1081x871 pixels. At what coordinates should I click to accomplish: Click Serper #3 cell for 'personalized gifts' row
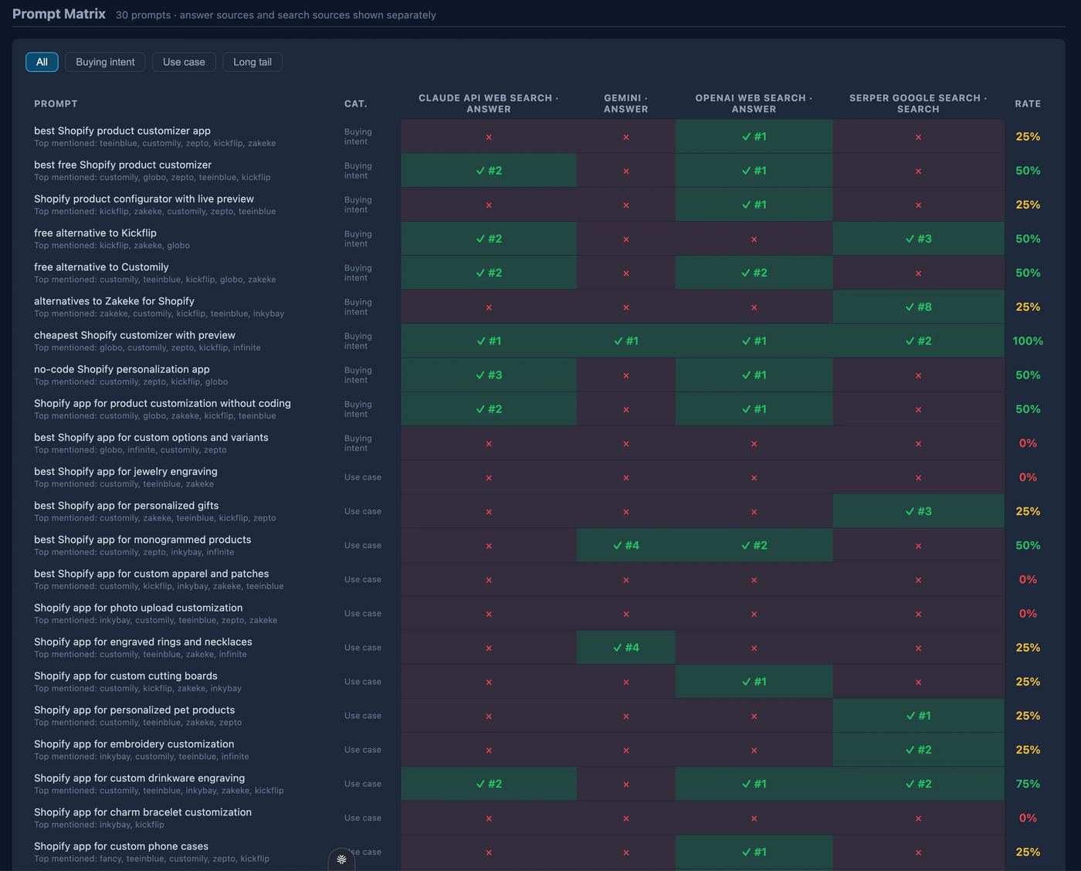point(918,511)
